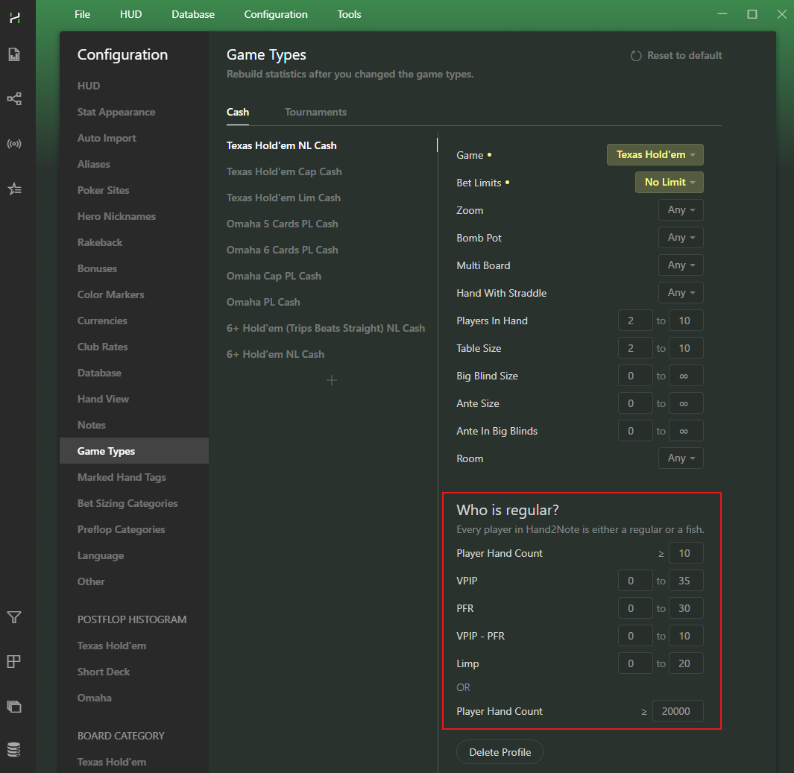Viewport: 794px width, 773px height.
Task: Open the live broadcast HUD icon
Action: click(14, 144)
